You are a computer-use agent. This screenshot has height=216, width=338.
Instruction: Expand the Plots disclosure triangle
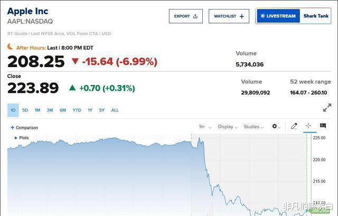16,138
